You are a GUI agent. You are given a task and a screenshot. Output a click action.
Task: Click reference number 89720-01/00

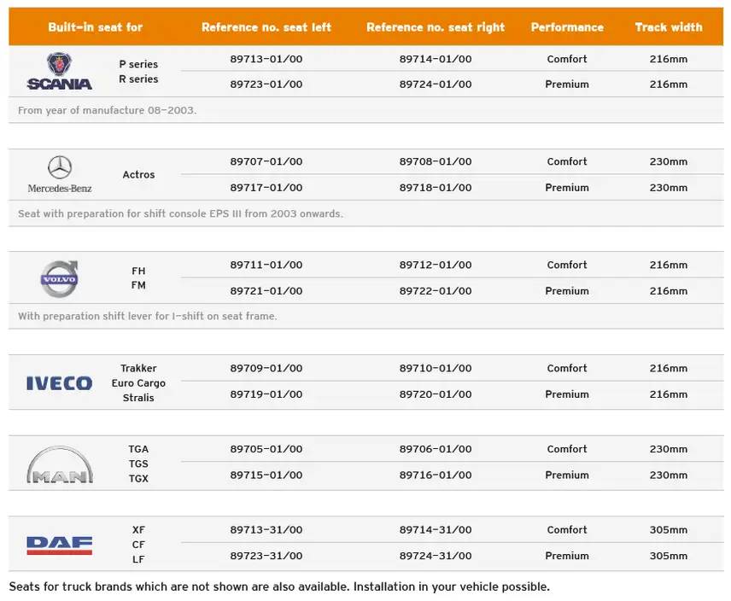(x=436, y=394)
